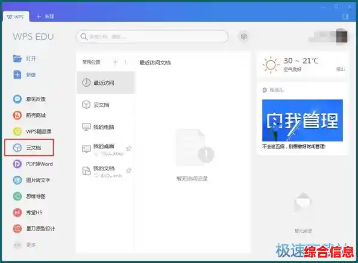Toggle the pin on 我的桌面
358x263 pixels.
tap(129, 149)
